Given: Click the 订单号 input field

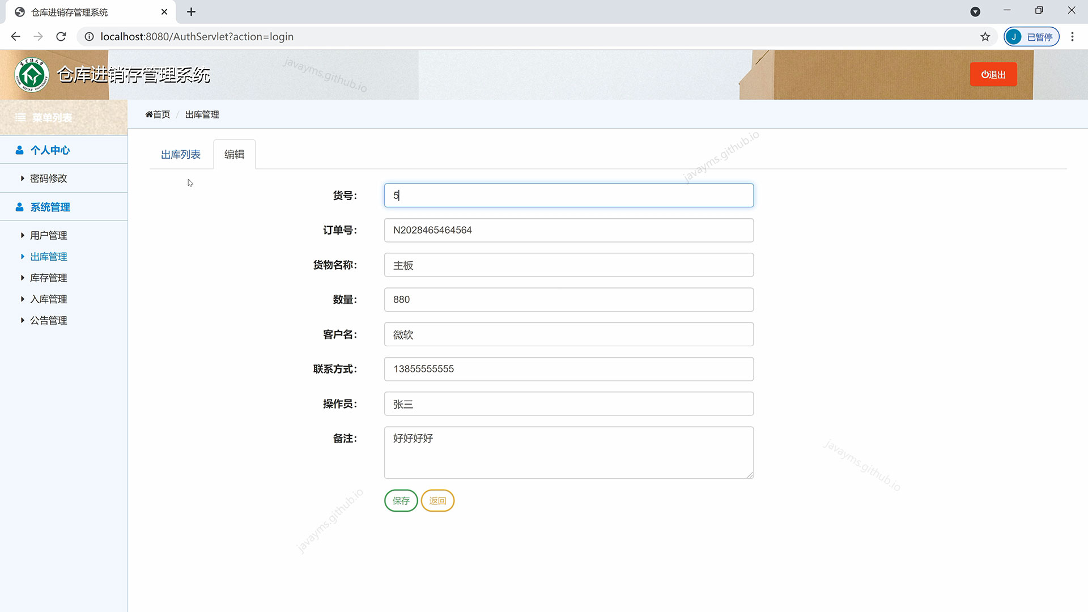Looking at the screenshot, I should click(x=568, y=231).
